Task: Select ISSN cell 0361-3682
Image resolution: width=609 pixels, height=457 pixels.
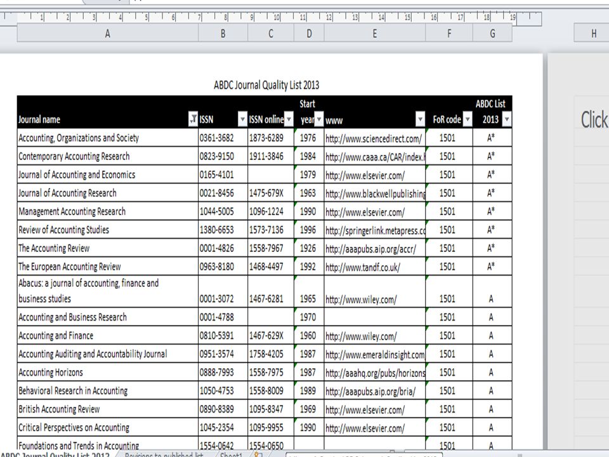Action: click(223, 138)
